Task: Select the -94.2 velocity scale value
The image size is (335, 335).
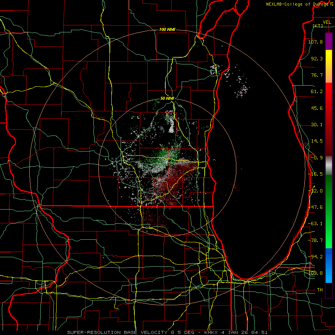Action: click(x=315, y=257)
